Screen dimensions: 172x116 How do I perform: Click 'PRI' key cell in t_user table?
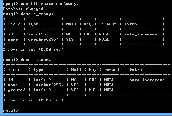92,80
